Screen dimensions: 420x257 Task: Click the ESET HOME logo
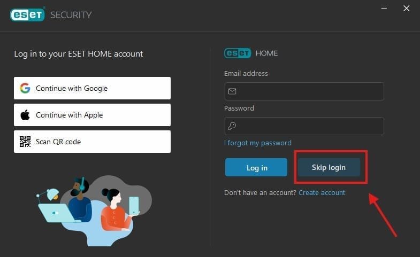[251, 53]
